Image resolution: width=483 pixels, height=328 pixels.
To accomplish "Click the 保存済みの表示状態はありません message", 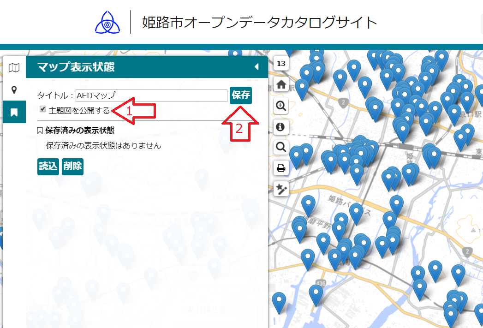I will [x=103, y=145].
